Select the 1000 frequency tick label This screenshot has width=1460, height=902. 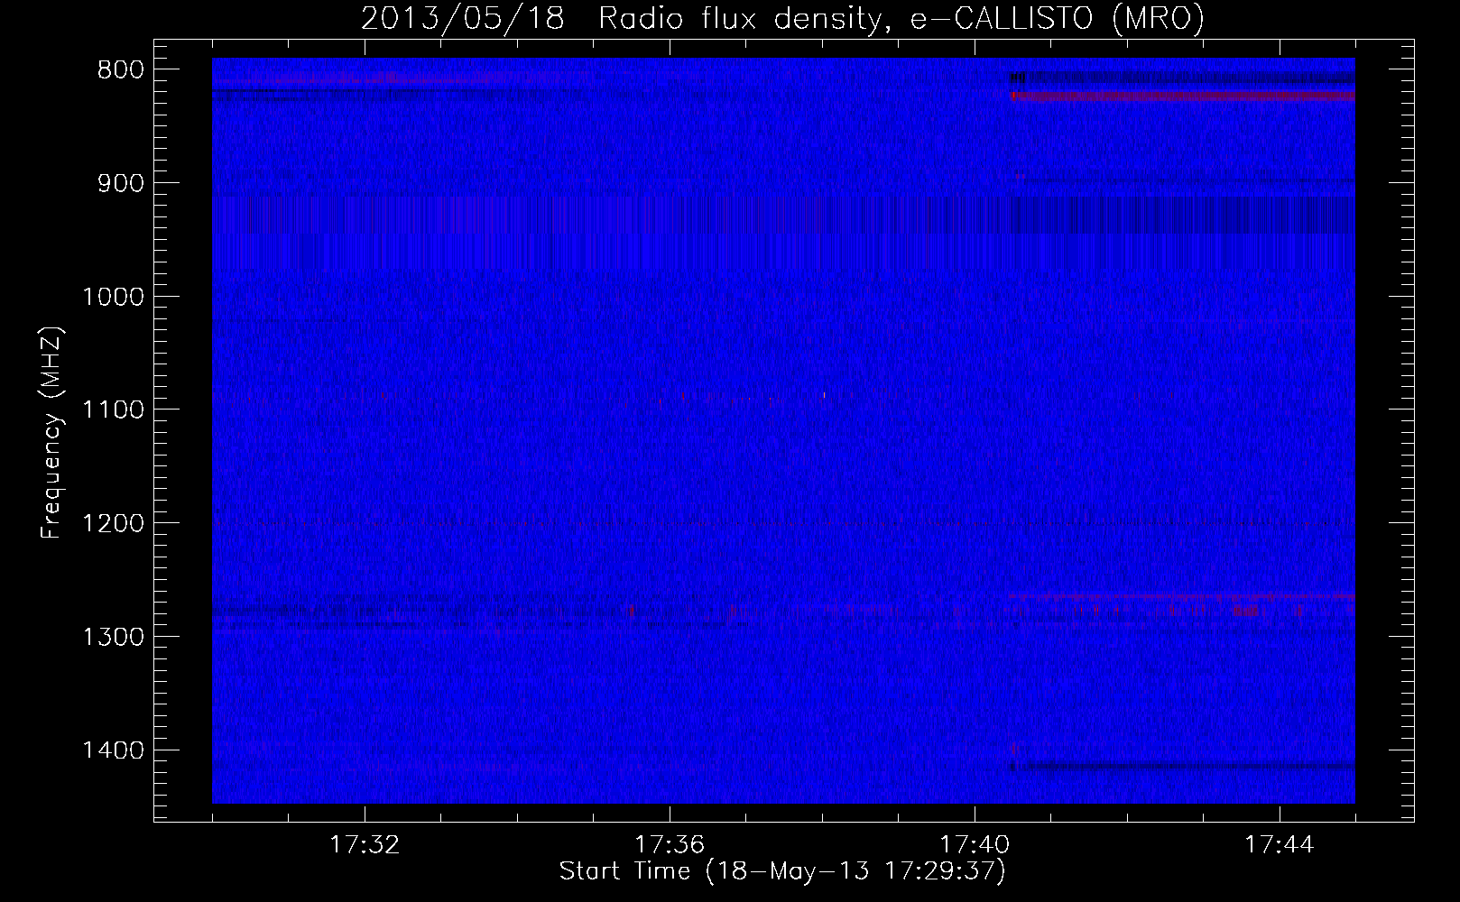113,297
